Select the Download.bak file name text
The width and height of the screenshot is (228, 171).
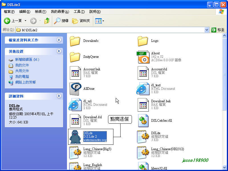[x=161, y=101]
